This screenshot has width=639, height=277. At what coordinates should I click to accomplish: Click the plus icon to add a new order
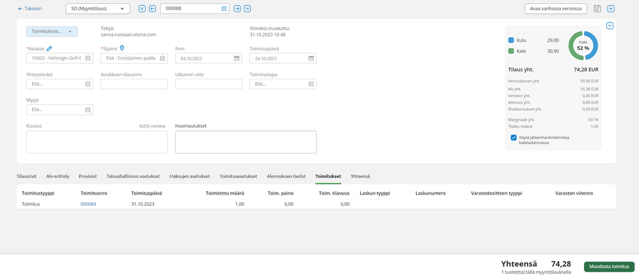610,8
